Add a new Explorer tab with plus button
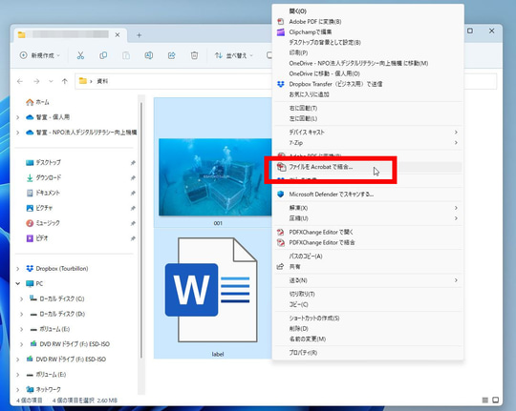516x411 pixels. click(139, 35)
